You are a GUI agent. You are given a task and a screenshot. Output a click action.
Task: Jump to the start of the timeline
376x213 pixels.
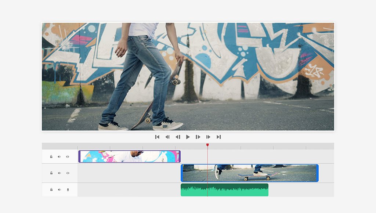[158, 137]
